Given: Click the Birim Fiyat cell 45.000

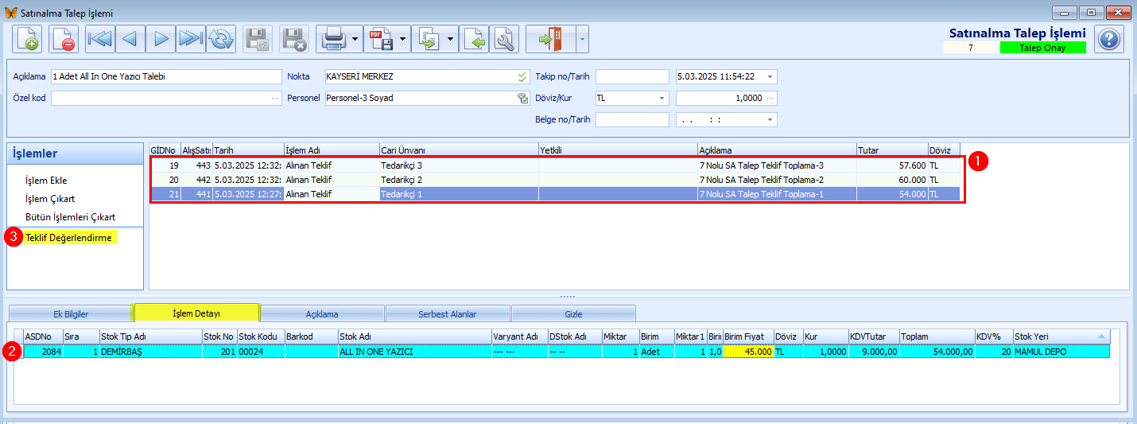Looking at the screenshot, I should coord(748,351).
